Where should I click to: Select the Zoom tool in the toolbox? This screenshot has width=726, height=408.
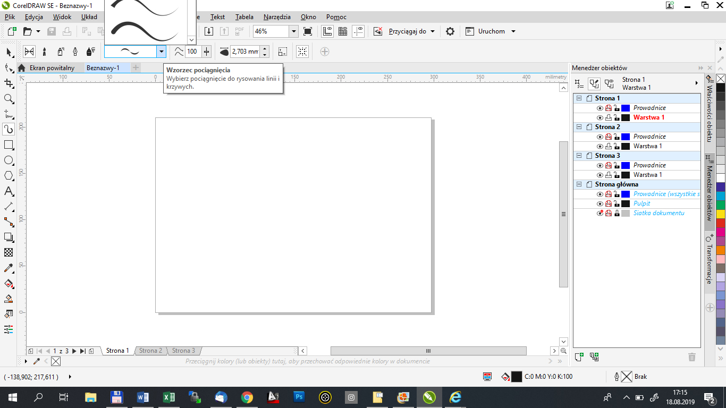point(9,99)
